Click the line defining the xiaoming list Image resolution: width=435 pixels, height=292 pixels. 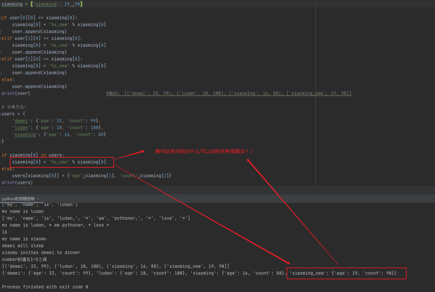pyautogui.click(x=42, y=4)
